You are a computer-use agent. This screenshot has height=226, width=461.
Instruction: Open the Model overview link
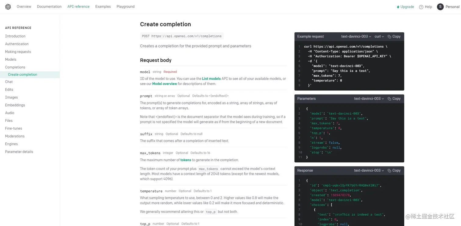coord(165,84)
